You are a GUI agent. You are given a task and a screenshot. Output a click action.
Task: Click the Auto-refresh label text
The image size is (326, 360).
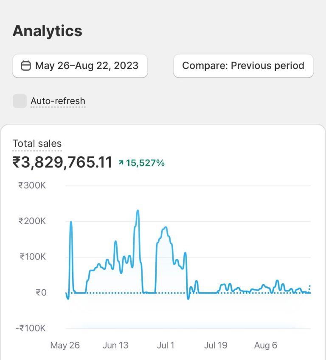click(58, 101)
